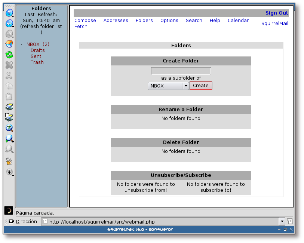Screen dimensions: 304x243
Task: Click the Back arrow toolbar icon
Action: [9, 24]
